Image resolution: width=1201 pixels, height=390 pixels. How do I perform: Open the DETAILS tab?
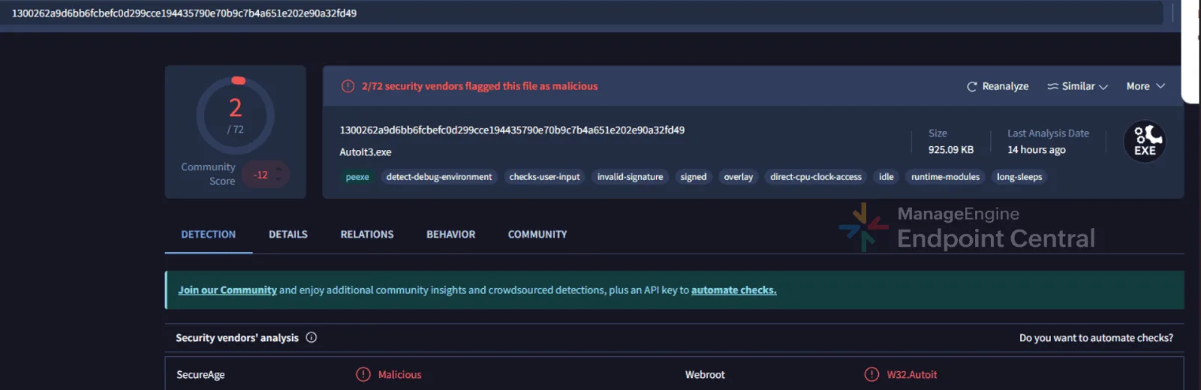coord(288,235)
